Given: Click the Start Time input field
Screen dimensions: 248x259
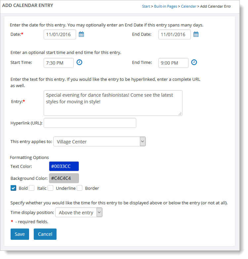Looking at the screenshot, I should pyautogui.click(x=59, y=63).
